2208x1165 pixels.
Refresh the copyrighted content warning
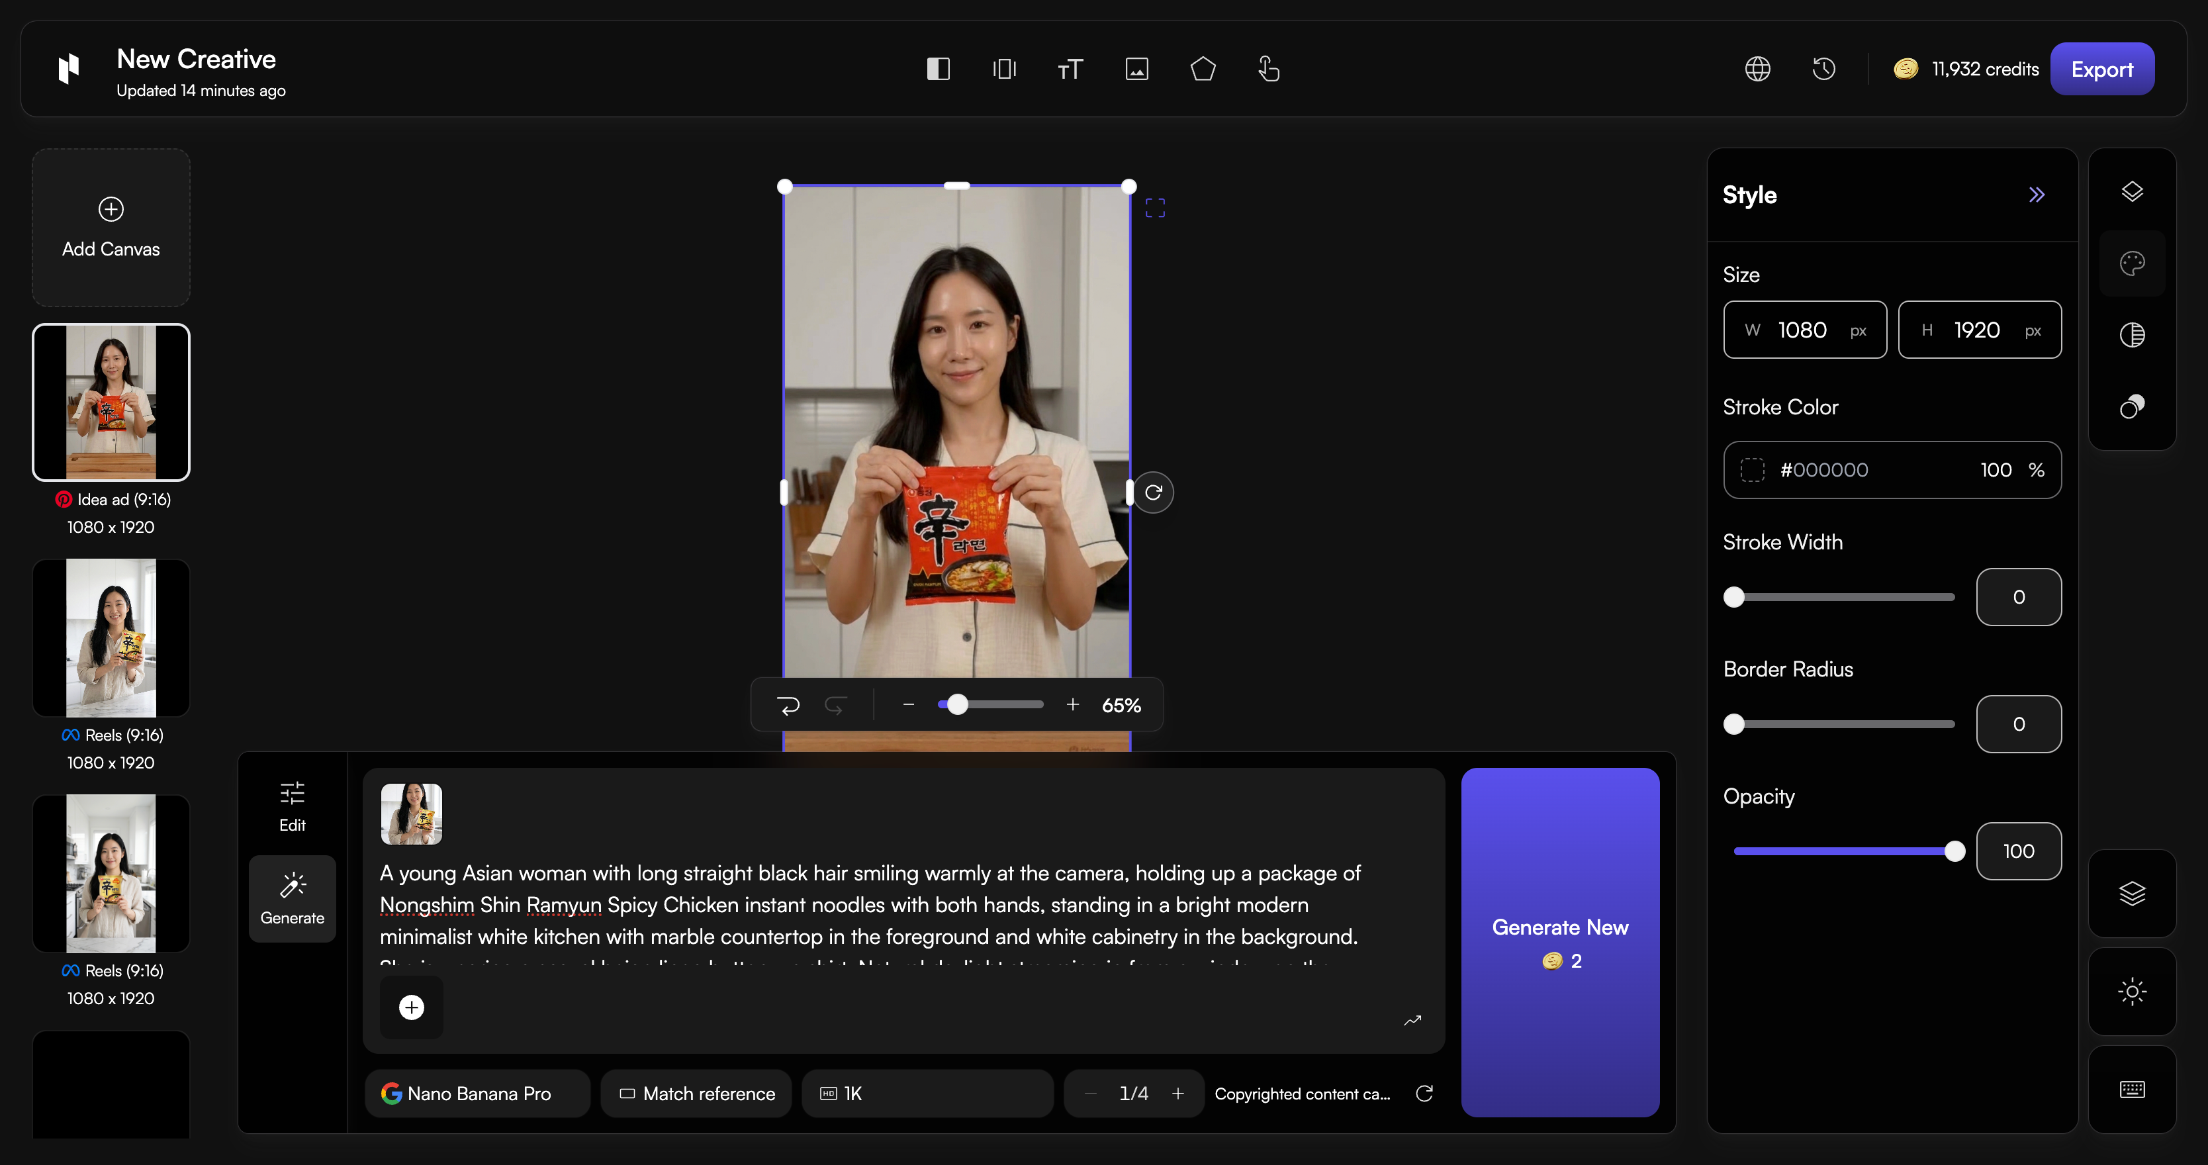pyautogui.click(x=1424, y=1093)
